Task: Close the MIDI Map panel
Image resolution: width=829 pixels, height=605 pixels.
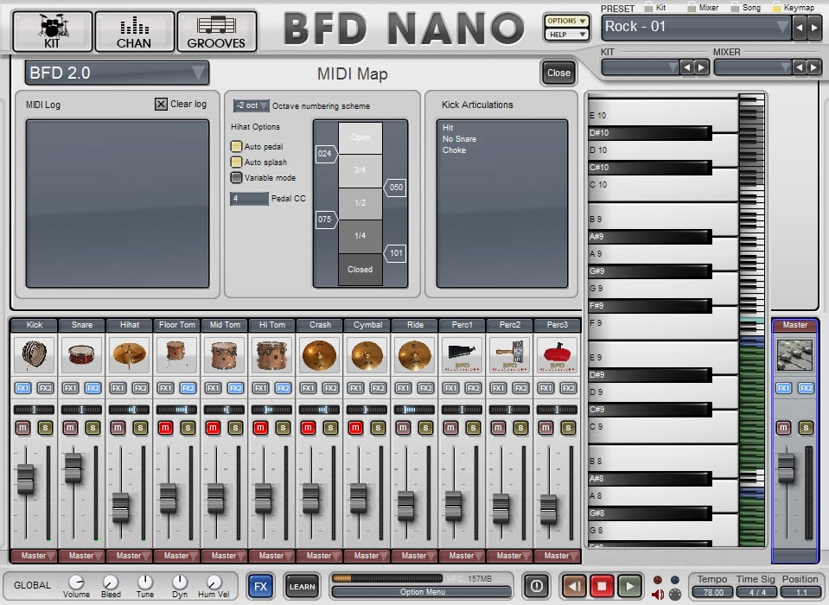Action: click(x=558, y=73)
